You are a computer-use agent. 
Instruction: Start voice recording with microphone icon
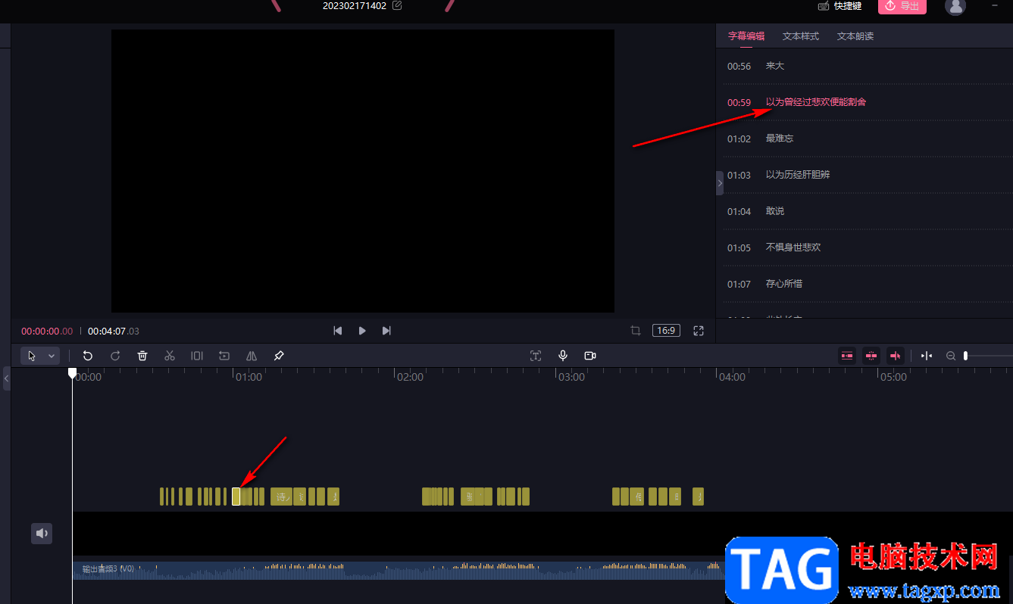point(563,356)
